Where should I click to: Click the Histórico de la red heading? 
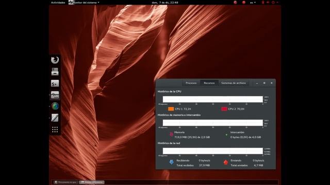point(169,143)
